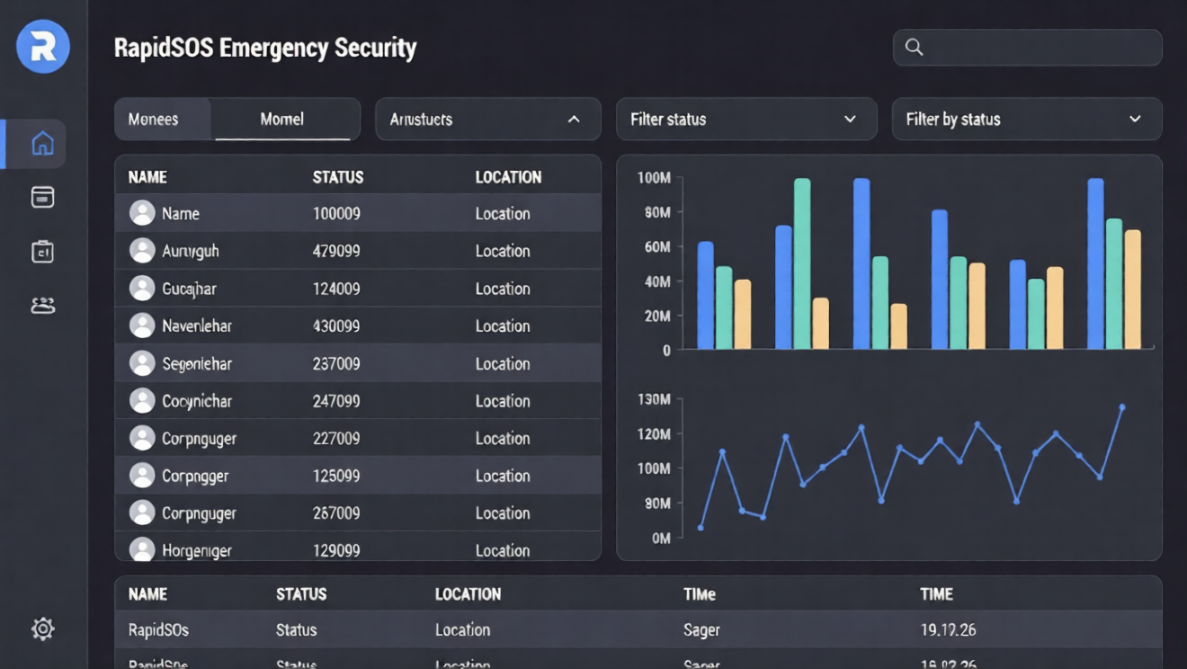Open the calendar icon in the sidebar
This screenshot has height=669, width=1187.
[x=41, y=252]
